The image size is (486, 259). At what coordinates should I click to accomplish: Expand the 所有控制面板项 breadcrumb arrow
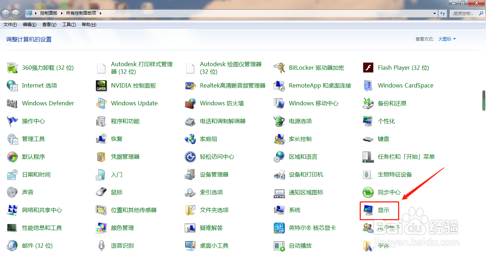(100, 13)
